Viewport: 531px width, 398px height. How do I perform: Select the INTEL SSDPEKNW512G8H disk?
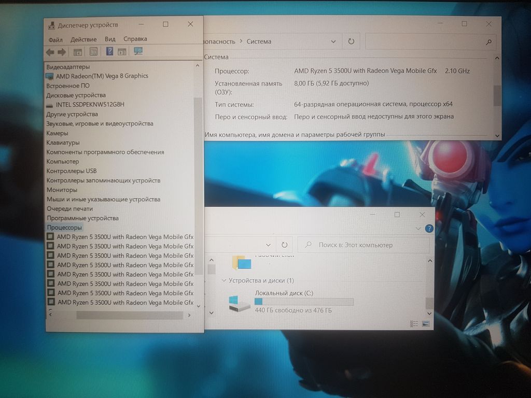(x=90, y=105)
